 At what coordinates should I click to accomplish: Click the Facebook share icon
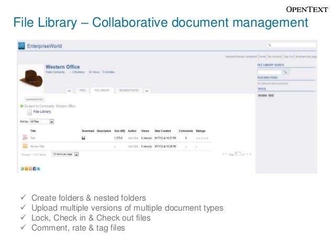[x=35, y=169]
